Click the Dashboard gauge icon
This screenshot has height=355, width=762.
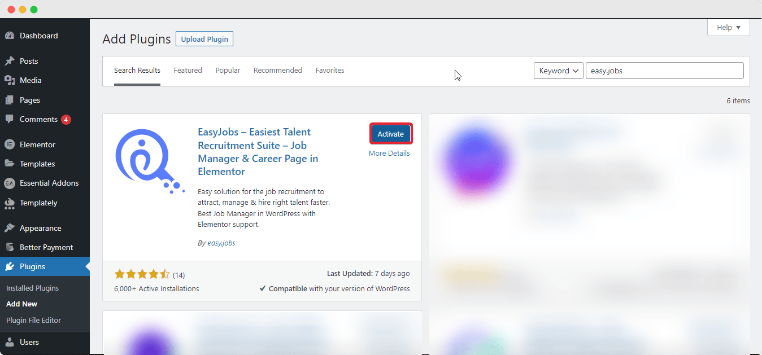10,36
